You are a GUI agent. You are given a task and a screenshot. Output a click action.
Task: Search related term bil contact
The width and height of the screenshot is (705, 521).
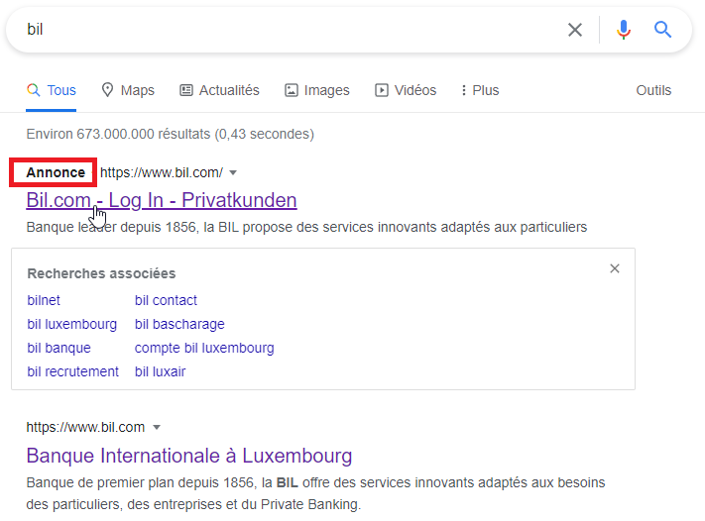[x=166, y=300]
